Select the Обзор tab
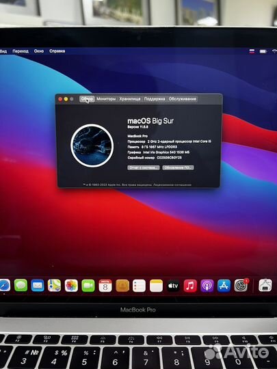277x369 pixels. click(87, 99)
